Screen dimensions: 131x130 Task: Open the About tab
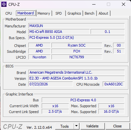tap(103, 13)
